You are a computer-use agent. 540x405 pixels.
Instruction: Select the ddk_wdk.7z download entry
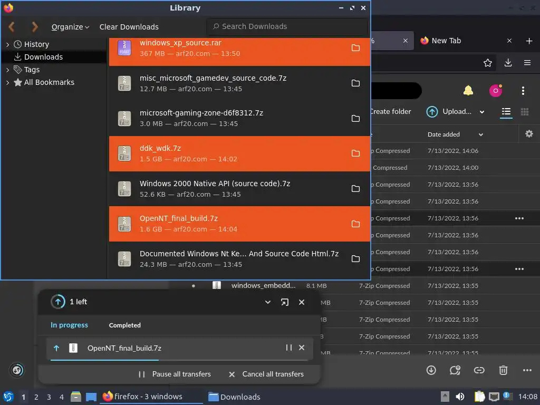[239, 153]
